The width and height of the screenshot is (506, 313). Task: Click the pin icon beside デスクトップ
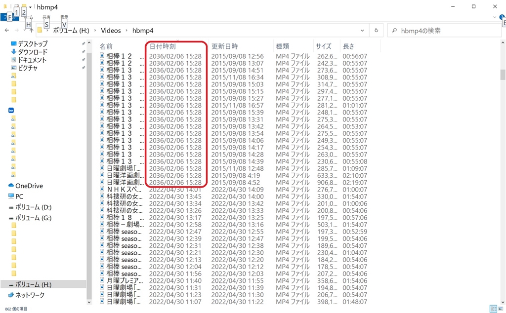click(84, 43)
